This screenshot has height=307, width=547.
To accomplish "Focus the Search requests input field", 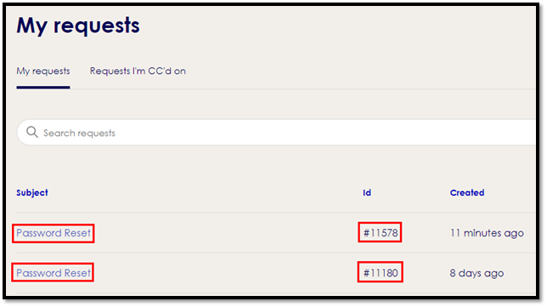I will click(276, 133).
